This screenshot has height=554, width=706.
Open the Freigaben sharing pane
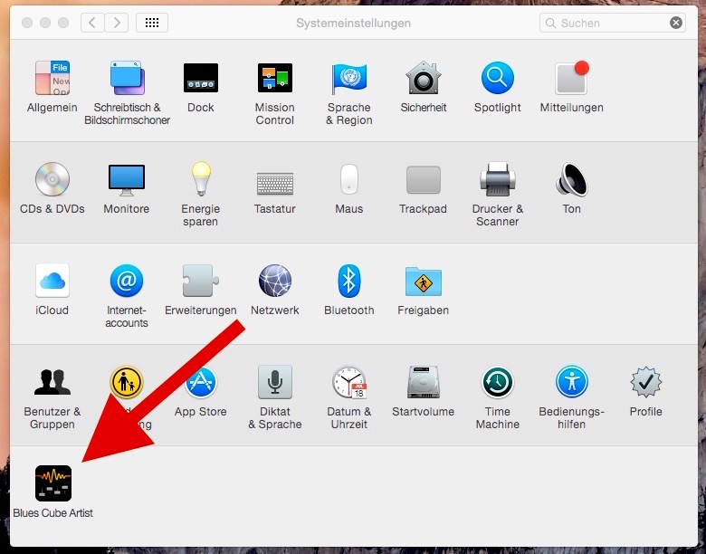424,282
